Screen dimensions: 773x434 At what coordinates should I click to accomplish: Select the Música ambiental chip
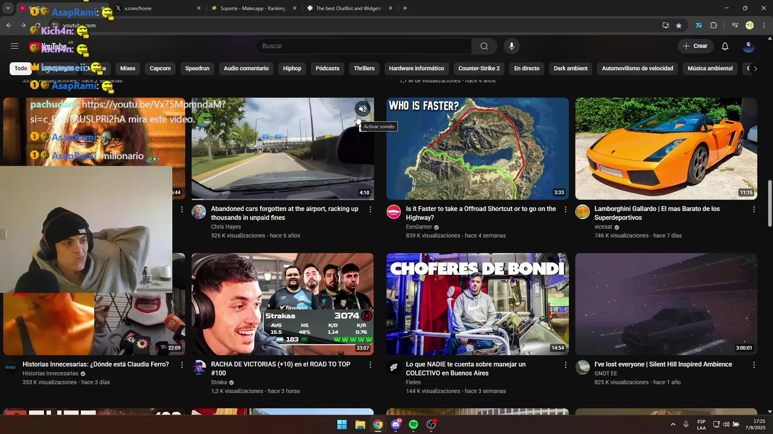[710, 68]
